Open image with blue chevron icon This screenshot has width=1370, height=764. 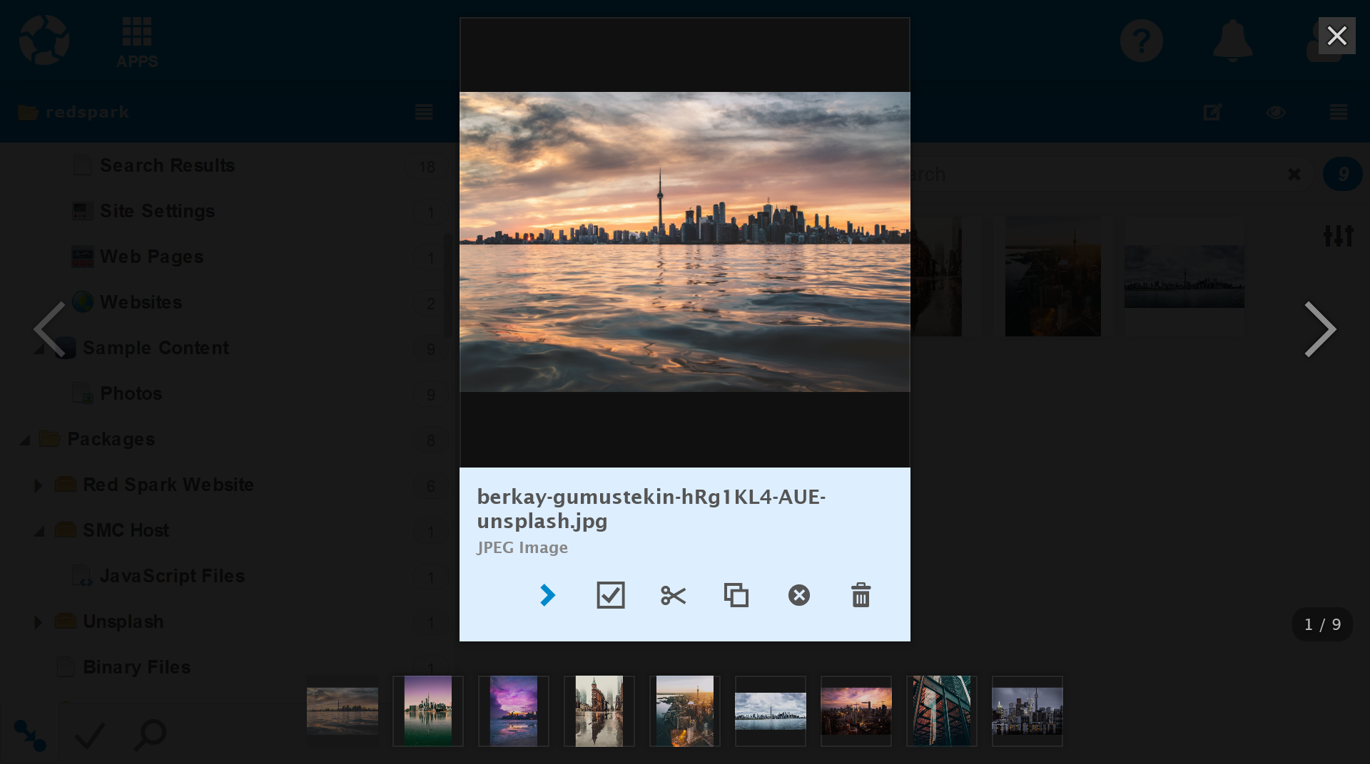coord(547,595)
